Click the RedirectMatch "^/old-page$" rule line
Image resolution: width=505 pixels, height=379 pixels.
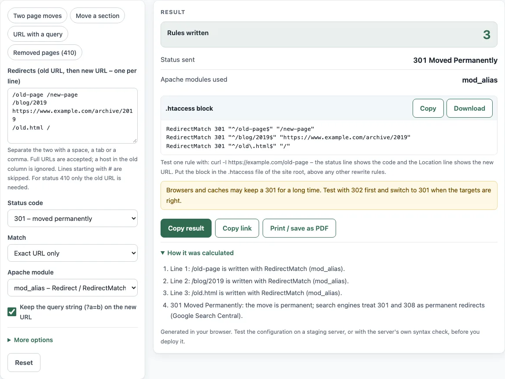pyautogui.click(x=240, y=129)
